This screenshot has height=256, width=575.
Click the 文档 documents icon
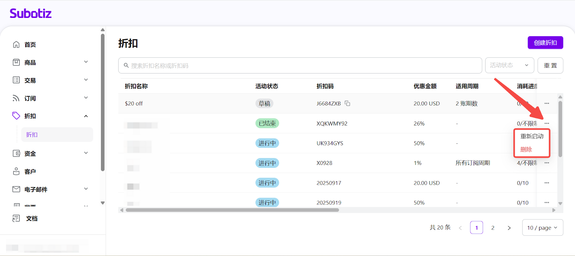click(x=16, y=218)
